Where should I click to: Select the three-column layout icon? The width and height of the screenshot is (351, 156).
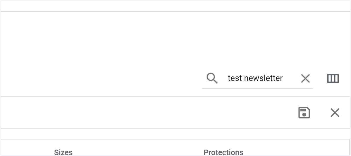point(333,78)
